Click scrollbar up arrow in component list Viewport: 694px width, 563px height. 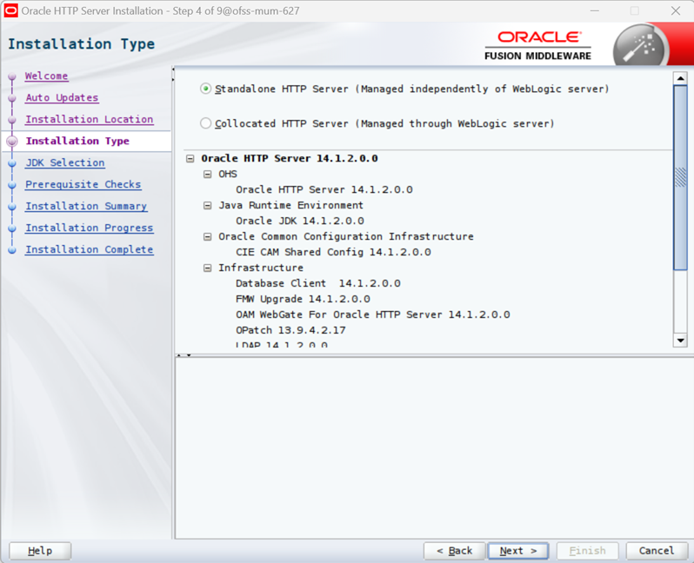(680, 78)
